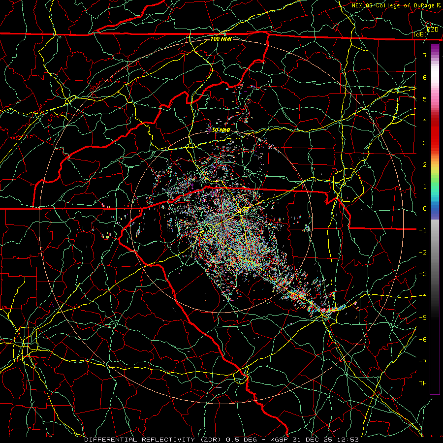Image resolution: width=443 pixels, height=443 pixels.
Task: Click the 12:53 timestamp text
Action: (x=347, y=440)
